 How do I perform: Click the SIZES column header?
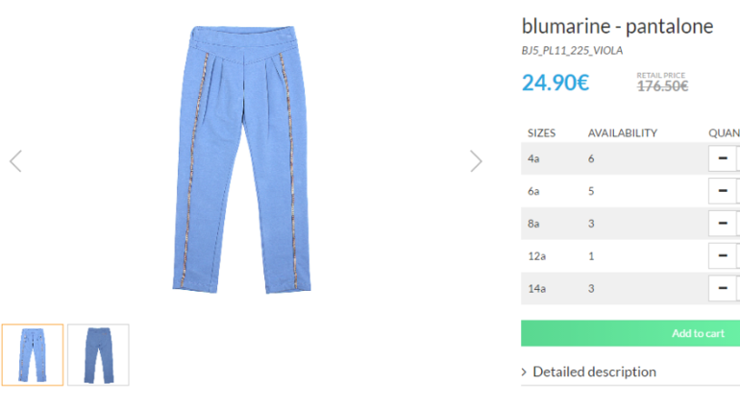point(541,133)
